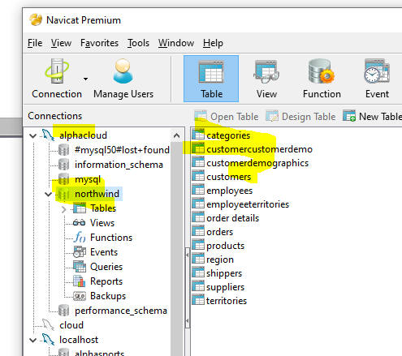Expand the Tables node
402x356 pixels.
click(x=63, y=209)
